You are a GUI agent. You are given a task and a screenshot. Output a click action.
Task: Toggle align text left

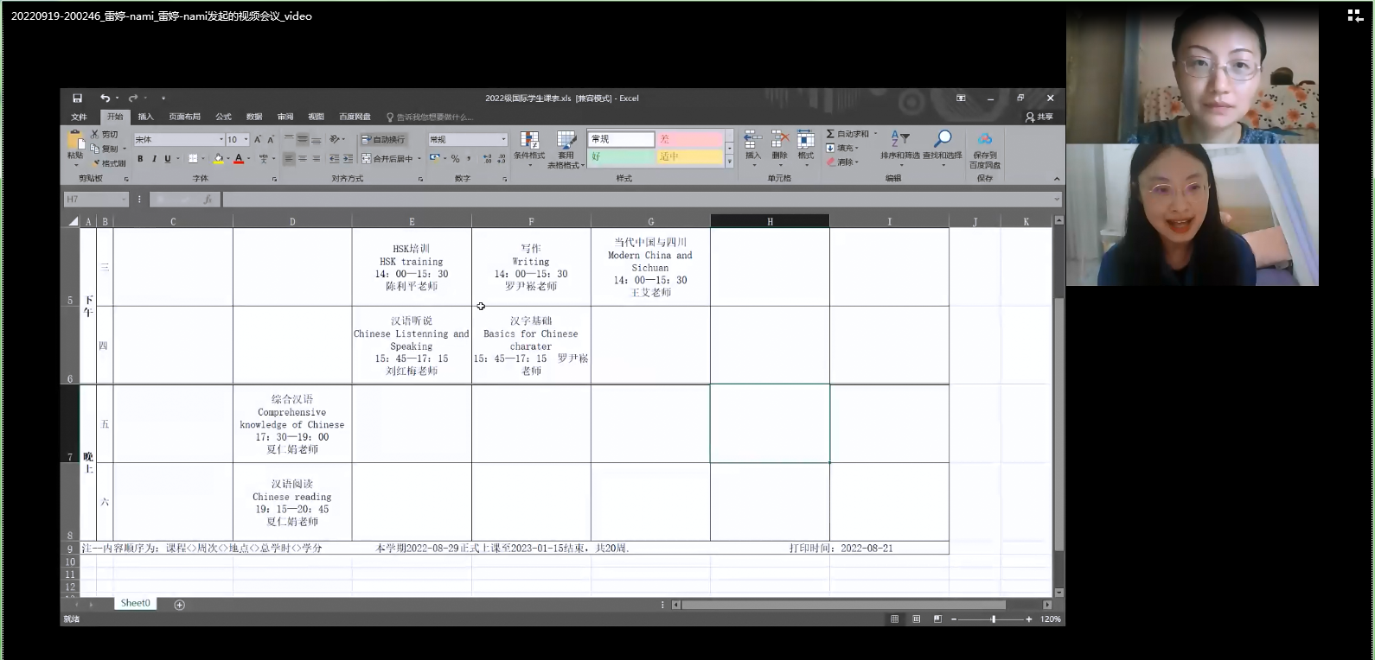[290, 159]
